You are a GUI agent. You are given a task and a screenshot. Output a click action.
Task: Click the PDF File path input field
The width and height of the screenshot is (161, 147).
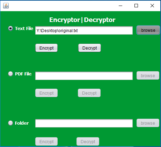click(x=84, y=76)
